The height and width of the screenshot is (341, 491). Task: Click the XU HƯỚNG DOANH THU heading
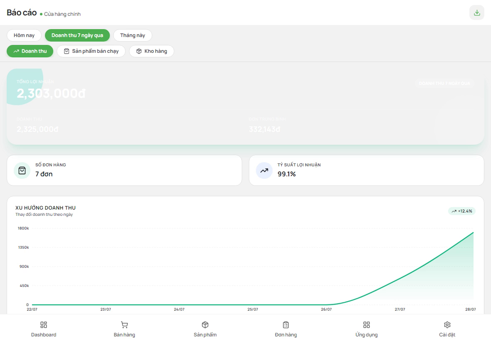click(45, 208)
